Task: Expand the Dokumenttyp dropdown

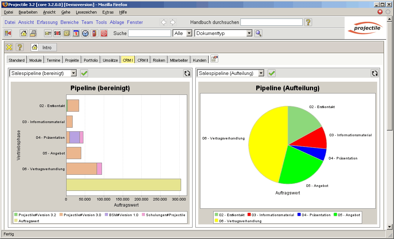Action: 249,33
